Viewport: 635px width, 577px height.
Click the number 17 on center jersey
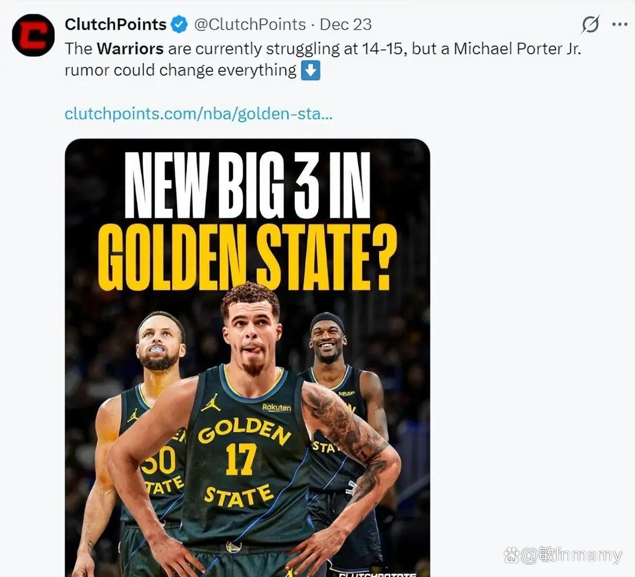(240, 459)
